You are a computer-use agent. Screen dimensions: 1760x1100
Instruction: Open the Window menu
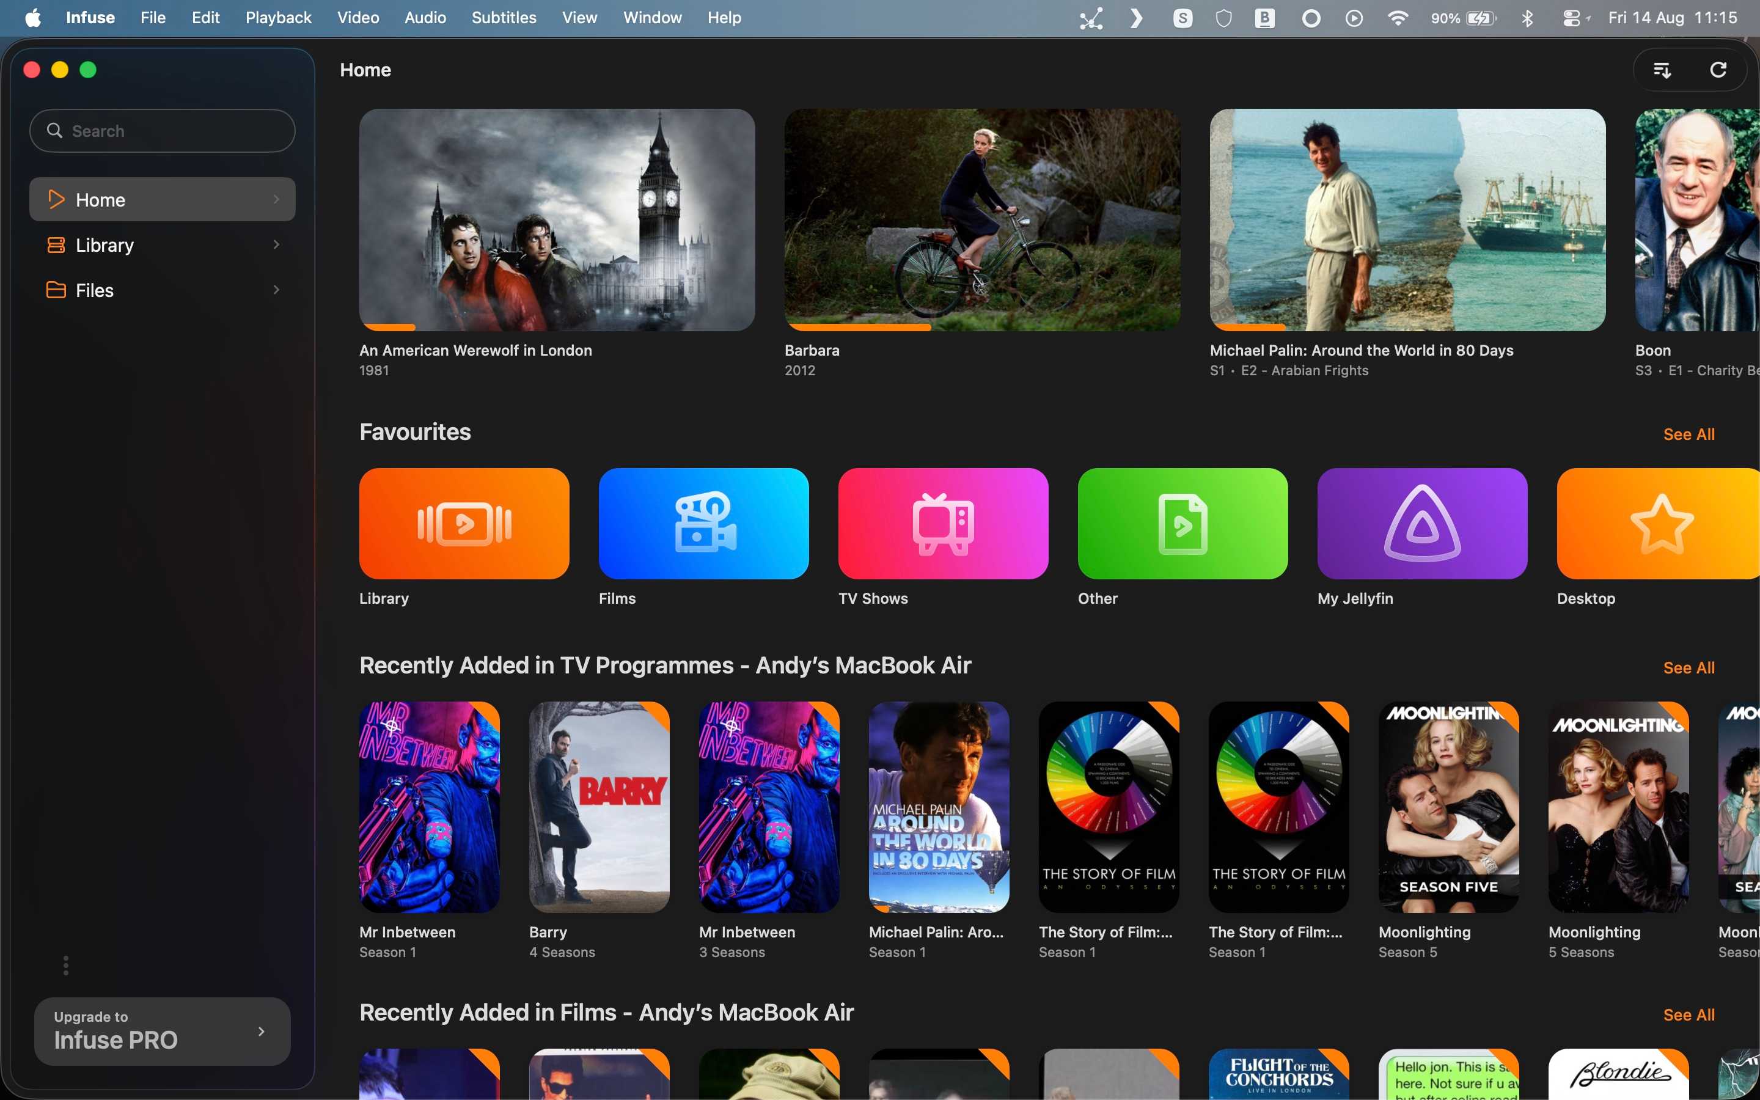653,18
